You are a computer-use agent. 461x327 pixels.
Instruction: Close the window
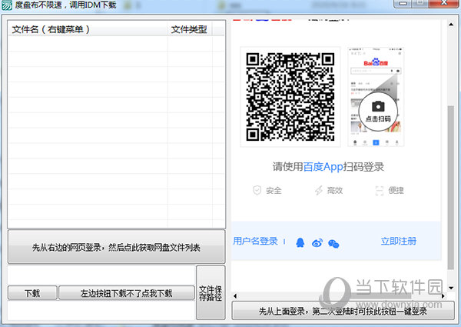(444, 4)
